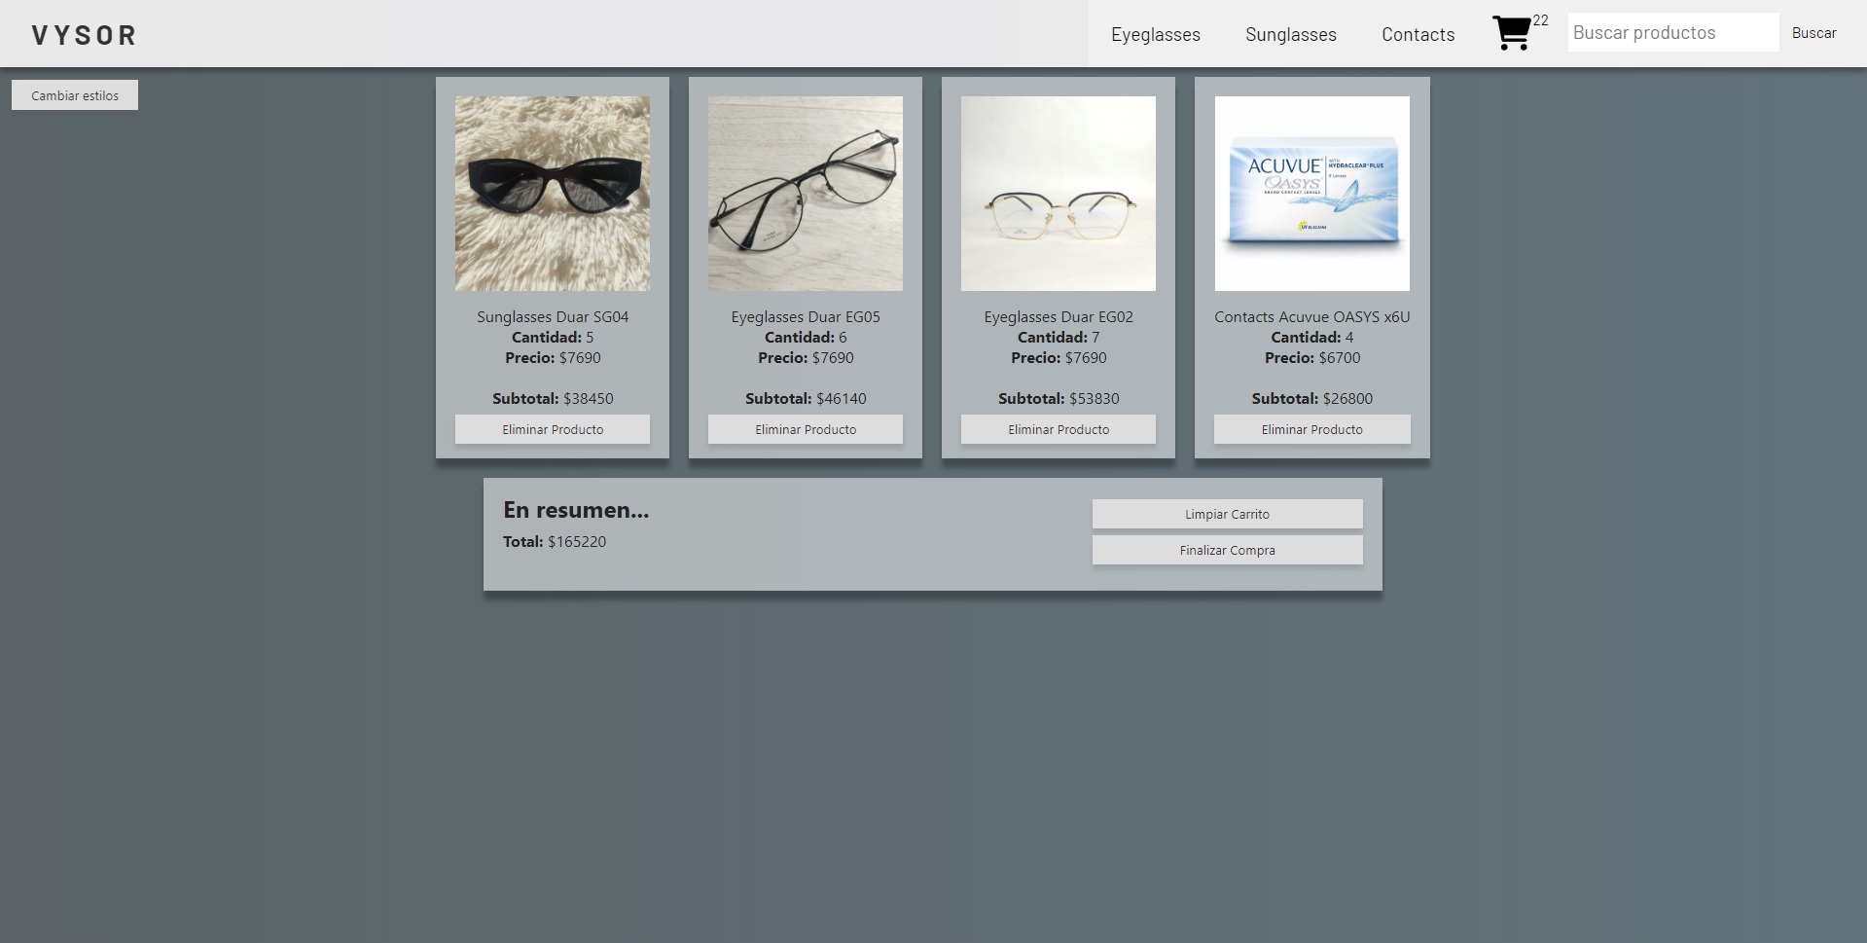Click the Eyeglasses Duar EG02 product name
This screenshot has width=1867, height=943.
[x=1059, y=317]
